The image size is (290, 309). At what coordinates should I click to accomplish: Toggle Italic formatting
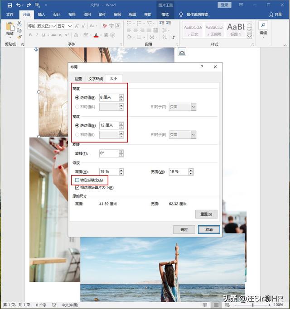[37, 35]
